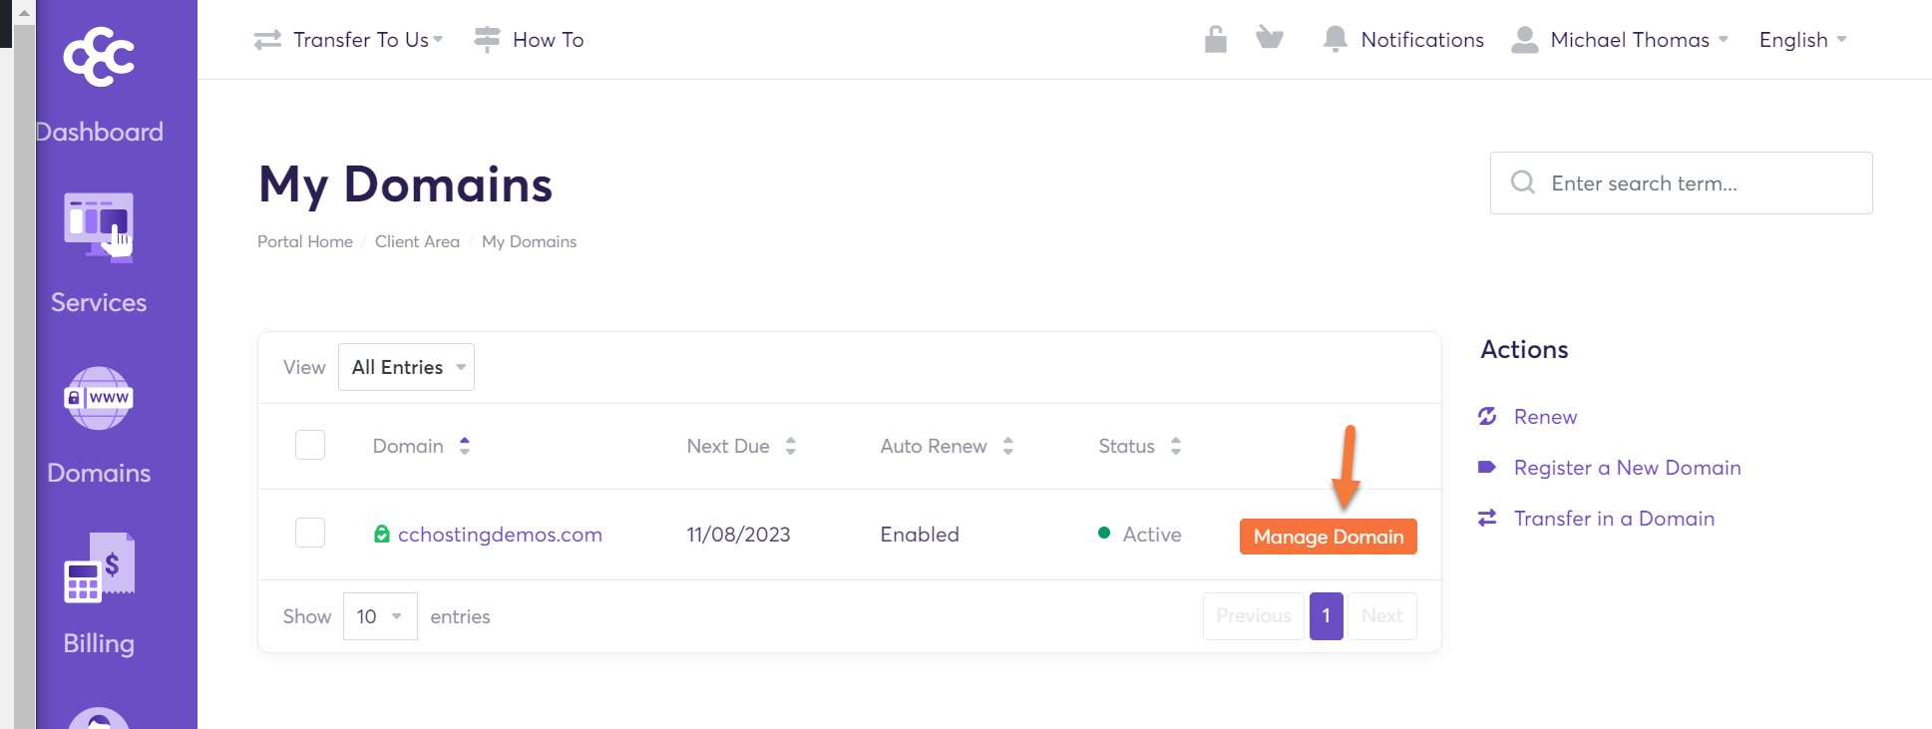Click the orange Manage Domain button
Image resolution: width=1932 pixels, height=729 pixels.
pos(1328,537)
